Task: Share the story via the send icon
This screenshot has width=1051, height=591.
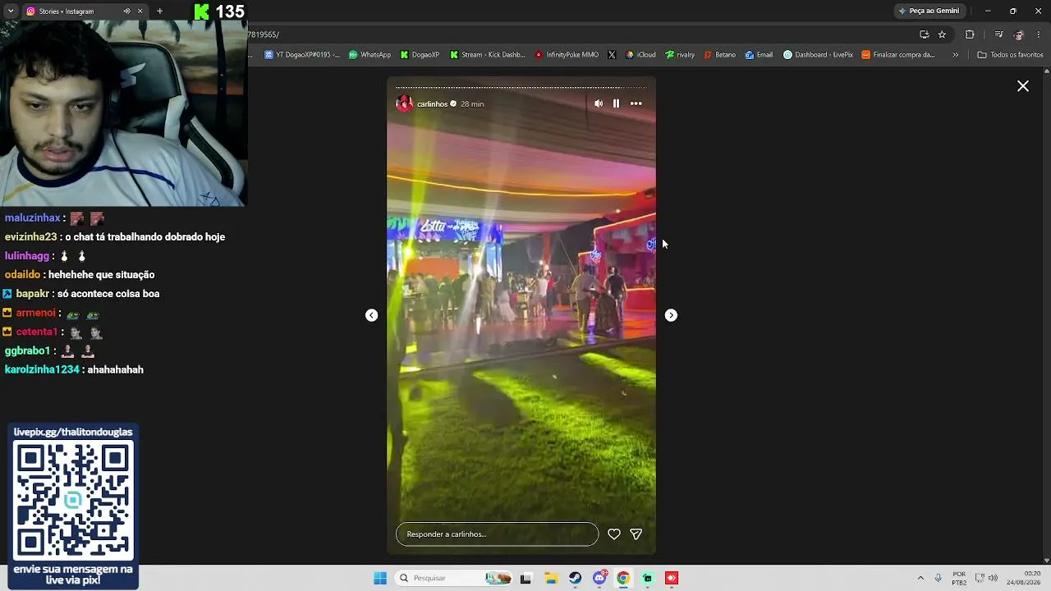Action: 636,534
